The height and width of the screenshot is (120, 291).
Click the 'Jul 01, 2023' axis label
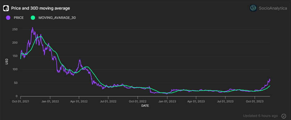[225, 101]
